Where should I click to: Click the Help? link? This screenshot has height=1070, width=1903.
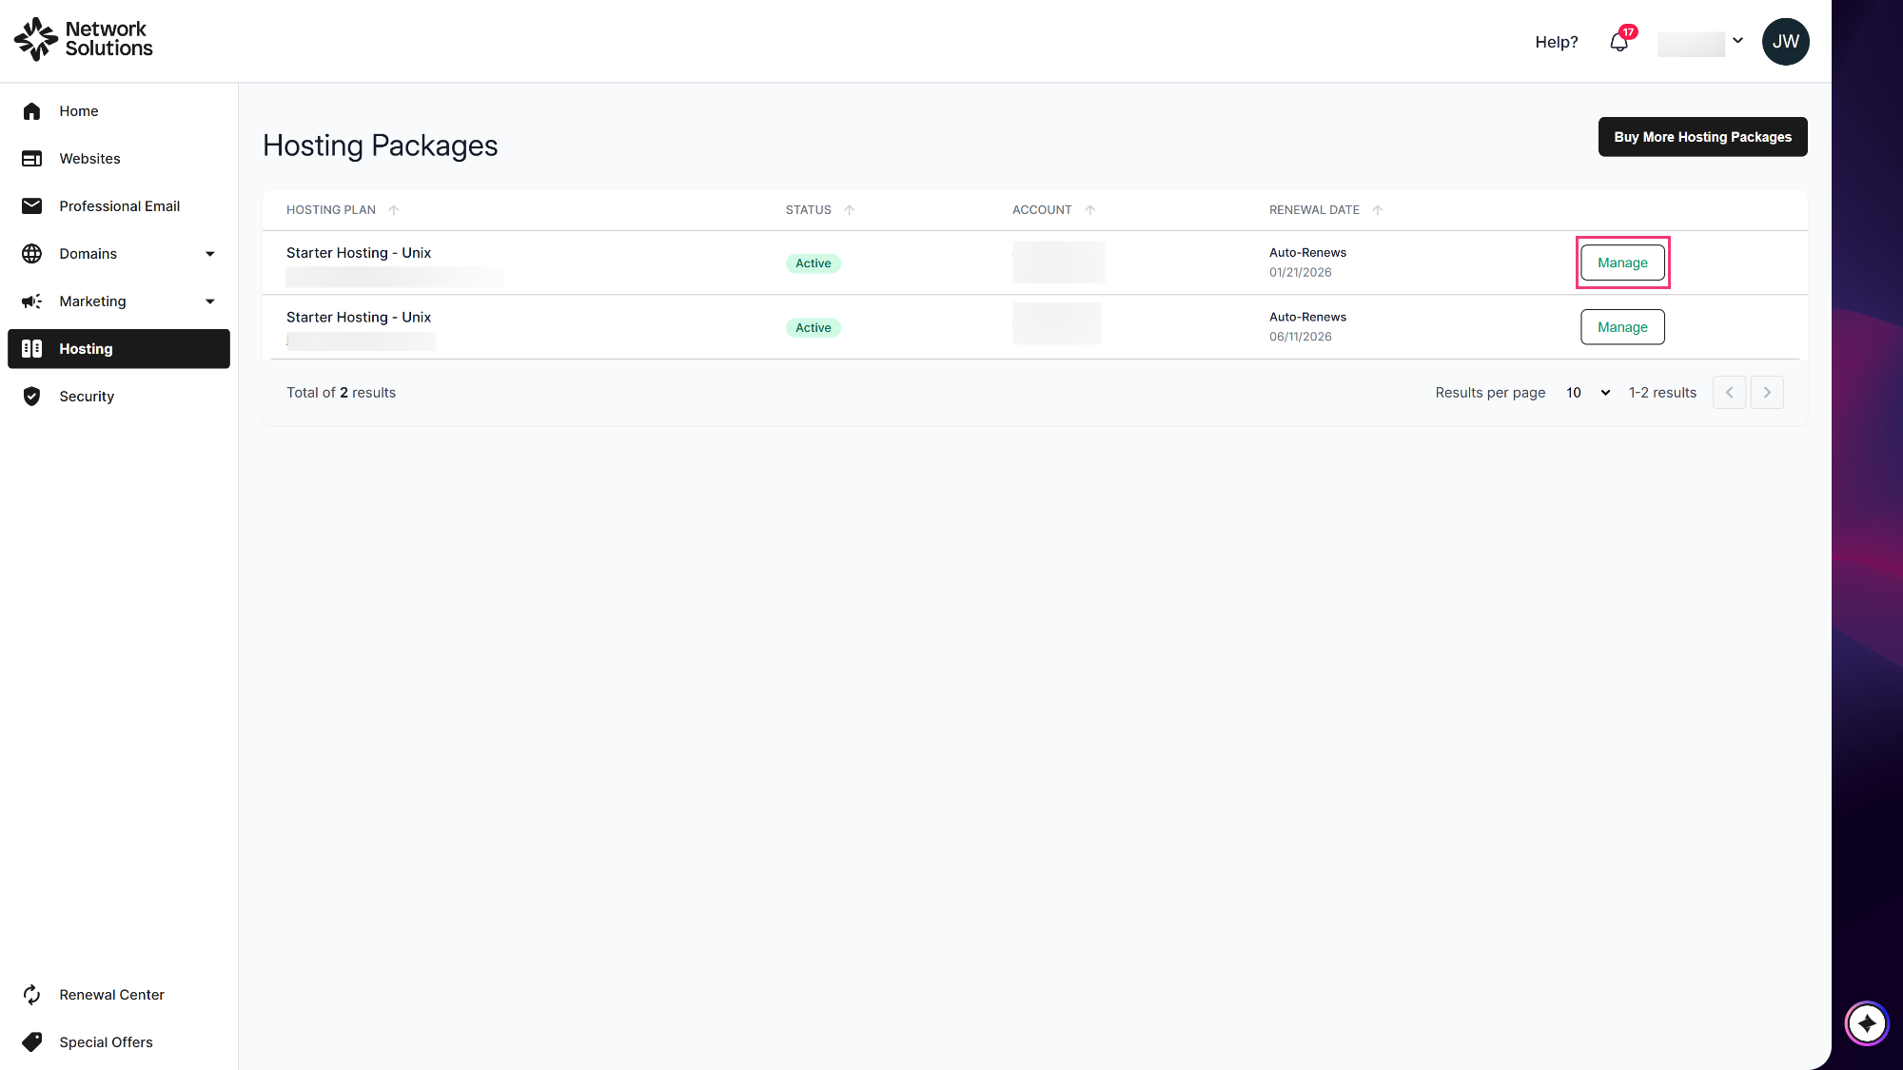pos(1556,42)
